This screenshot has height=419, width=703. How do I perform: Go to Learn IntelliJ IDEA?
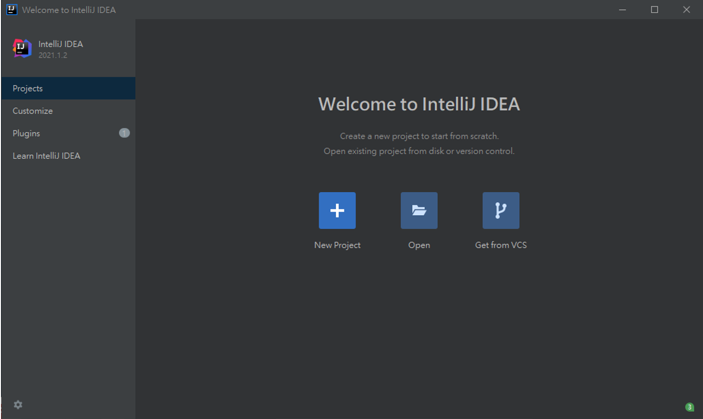[x=46, y=156]
